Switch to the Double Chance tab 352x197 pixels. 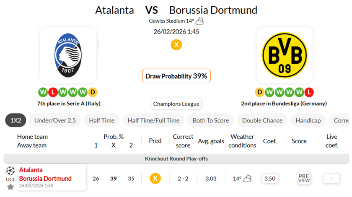click(x=262, y=120)
